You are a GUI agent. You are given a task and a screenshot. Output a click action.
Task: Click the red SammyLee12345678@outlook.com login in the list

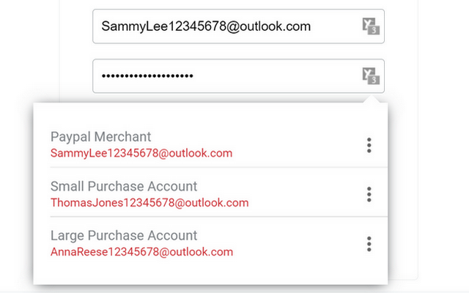[141, 153]
